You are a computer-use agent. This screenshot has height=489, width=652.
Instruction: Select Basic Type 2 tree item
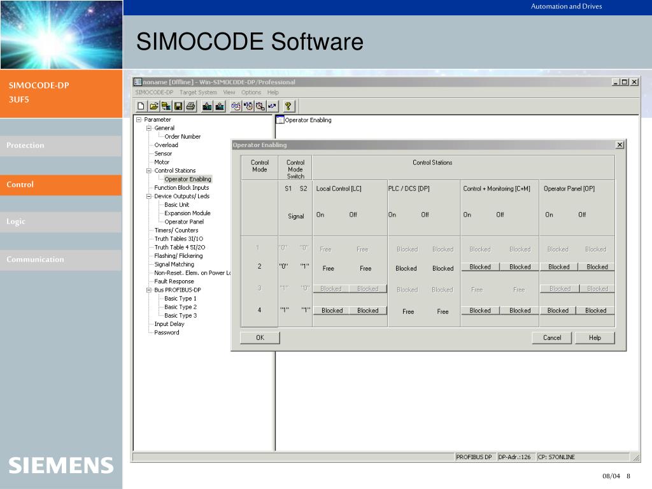coord(180,307)
